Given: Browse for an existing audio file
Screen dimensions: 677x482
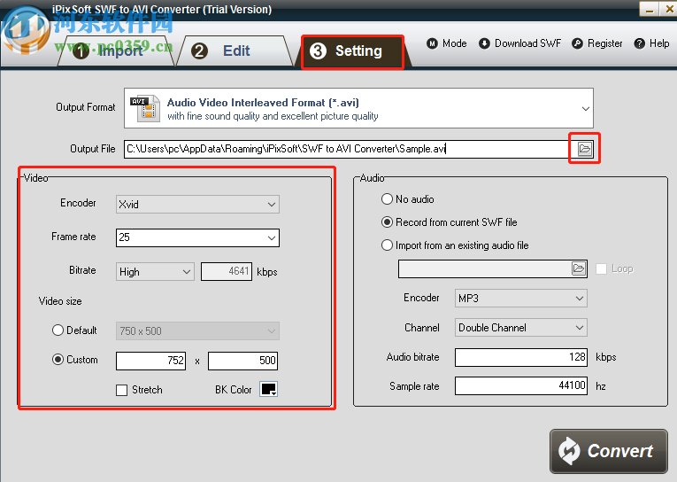Looking at the screenshot, I should click(x=579, y=268).
